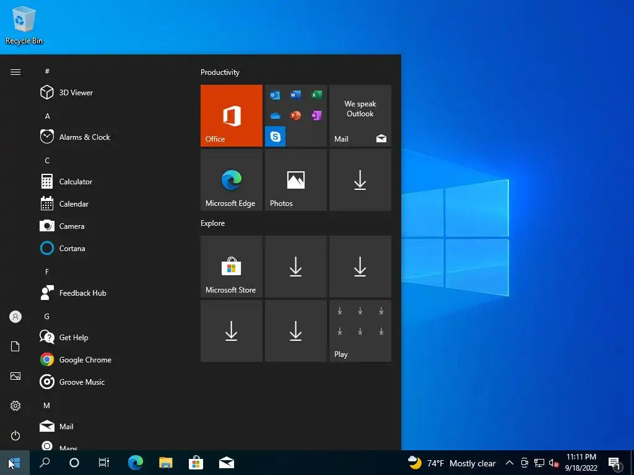Select the Recycle Bin on desktop
This screenshot has width=634, height=475.
click(24, 25)
